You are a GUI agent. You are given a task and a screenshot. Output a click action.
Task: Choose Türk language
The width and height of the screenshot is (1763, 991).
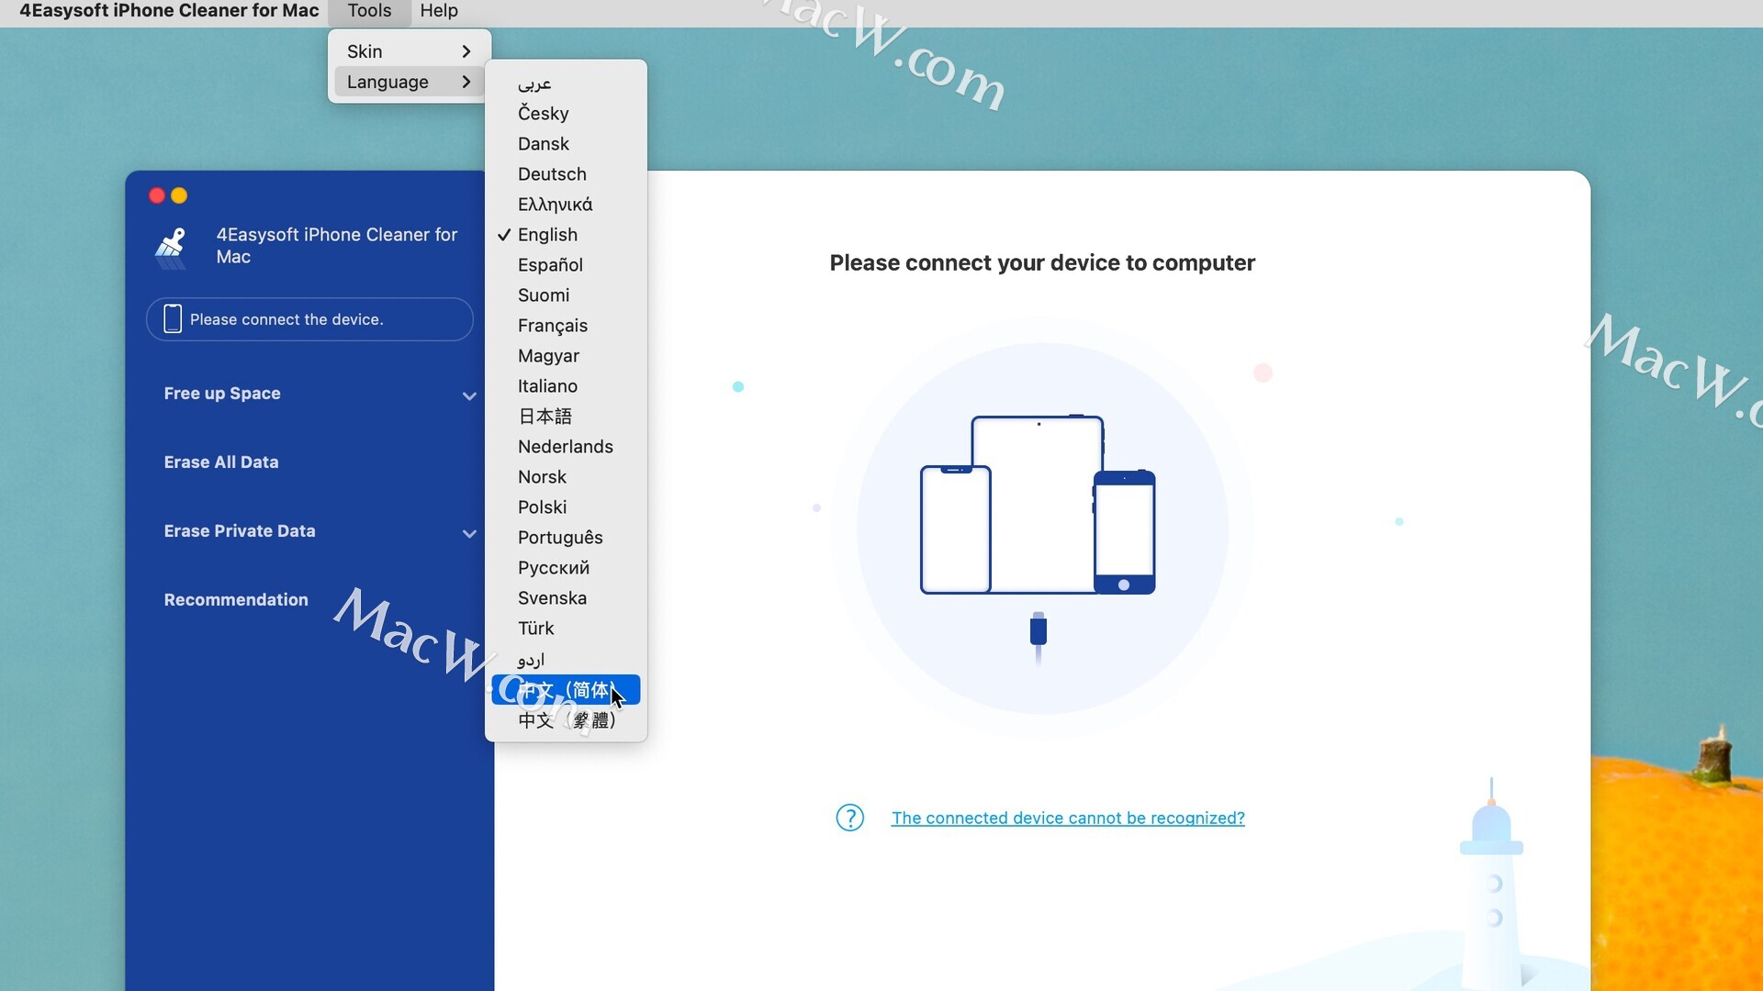click(x=566, y=628)
